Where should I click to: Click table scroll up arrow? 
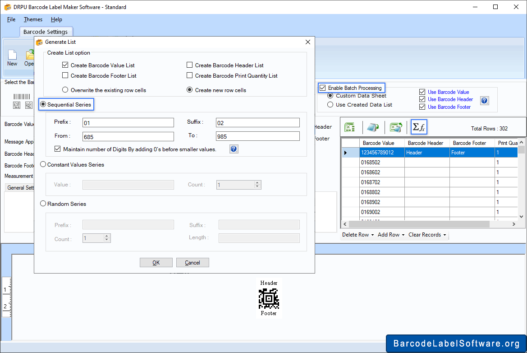click(521, 142)
